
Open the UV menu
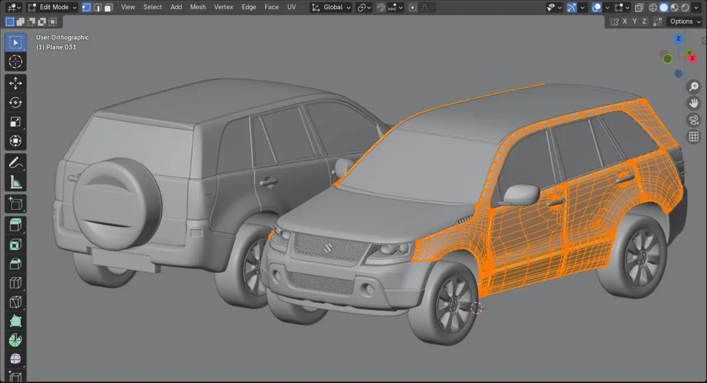tap(292, 7)
